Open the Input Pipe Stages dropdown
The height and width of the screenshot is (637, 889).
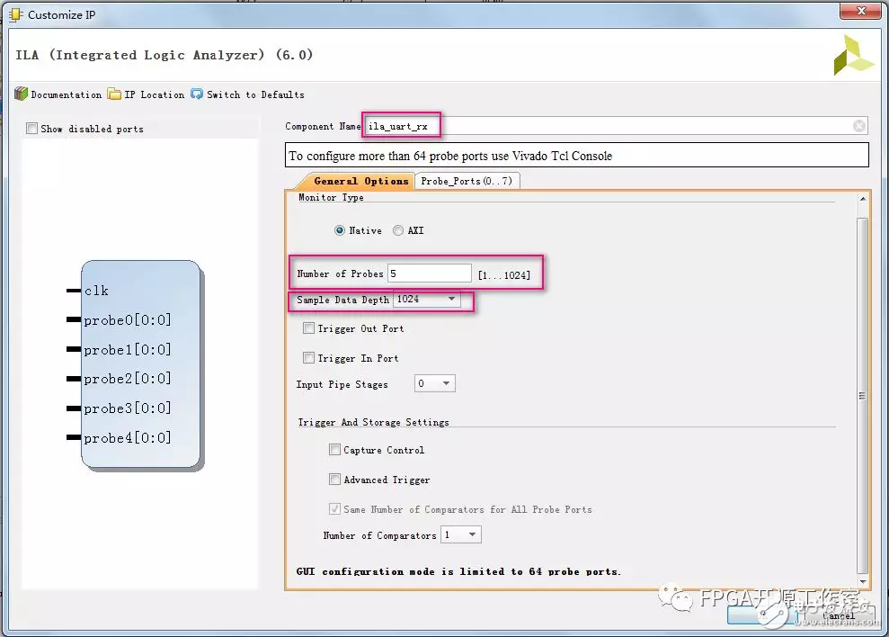tap(434, 384)
